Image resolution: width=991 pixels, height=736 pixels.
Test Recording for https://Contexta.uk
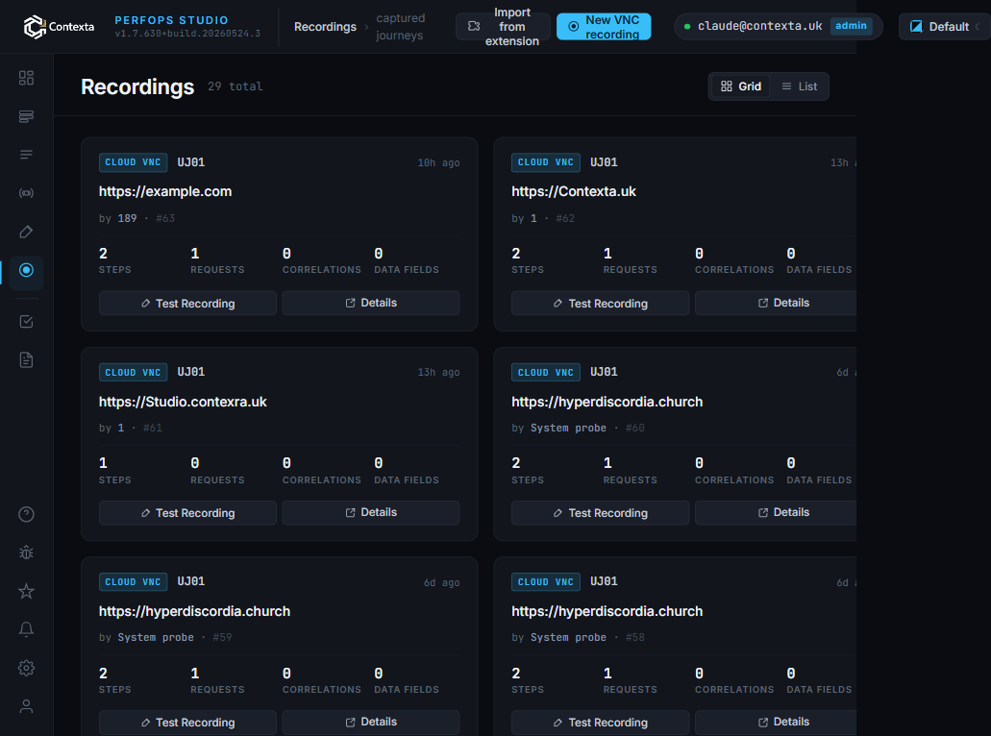pos(601,304)
